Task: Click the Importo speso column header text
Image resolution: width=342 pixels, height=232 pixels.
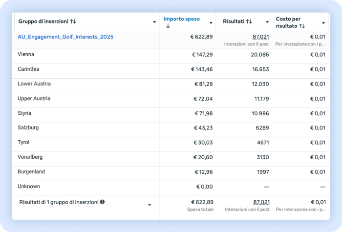Action: 181,19
